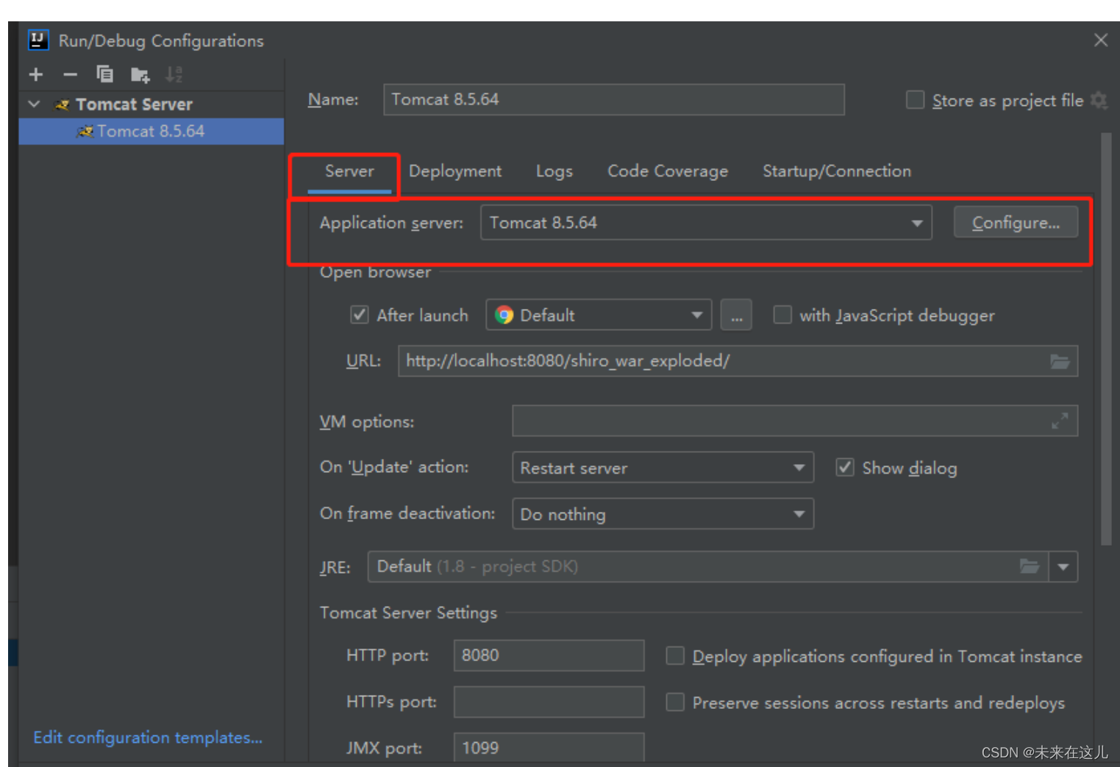Click the Sort configurations alphabetically icon
This screenshot has height=767, width=1120.
[174, 74]
